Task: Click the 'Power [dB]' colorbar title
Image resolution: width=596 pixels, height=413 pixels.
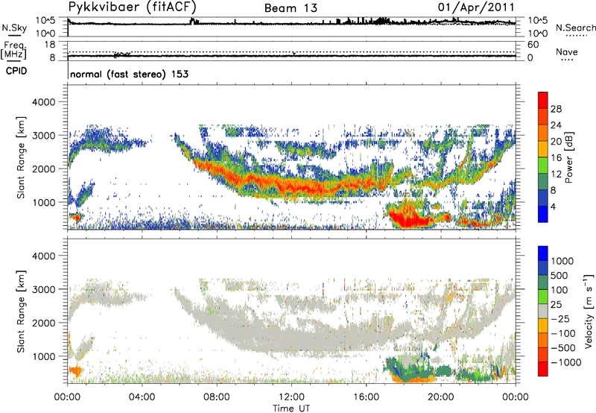Action: click(x=568, y=157)
